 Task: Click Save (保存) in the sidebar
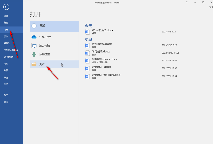click(x=11, y=36)
